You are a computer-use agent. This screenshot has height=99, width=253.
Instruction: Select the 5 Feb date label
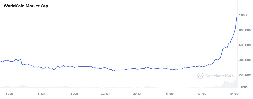point(170,94)
